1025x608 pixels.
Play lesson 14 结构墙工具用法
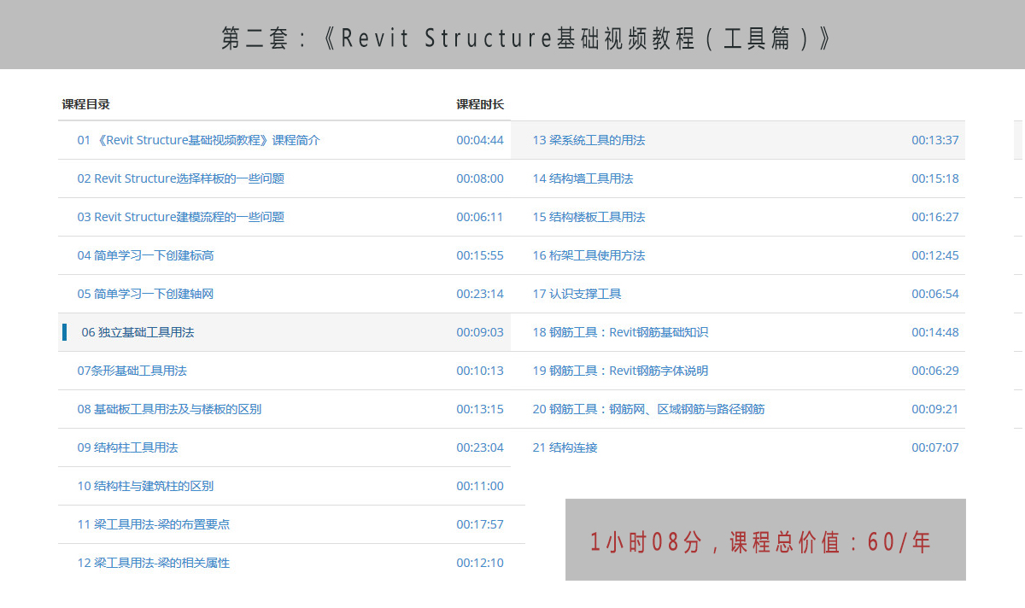click(x=583, y=178)
